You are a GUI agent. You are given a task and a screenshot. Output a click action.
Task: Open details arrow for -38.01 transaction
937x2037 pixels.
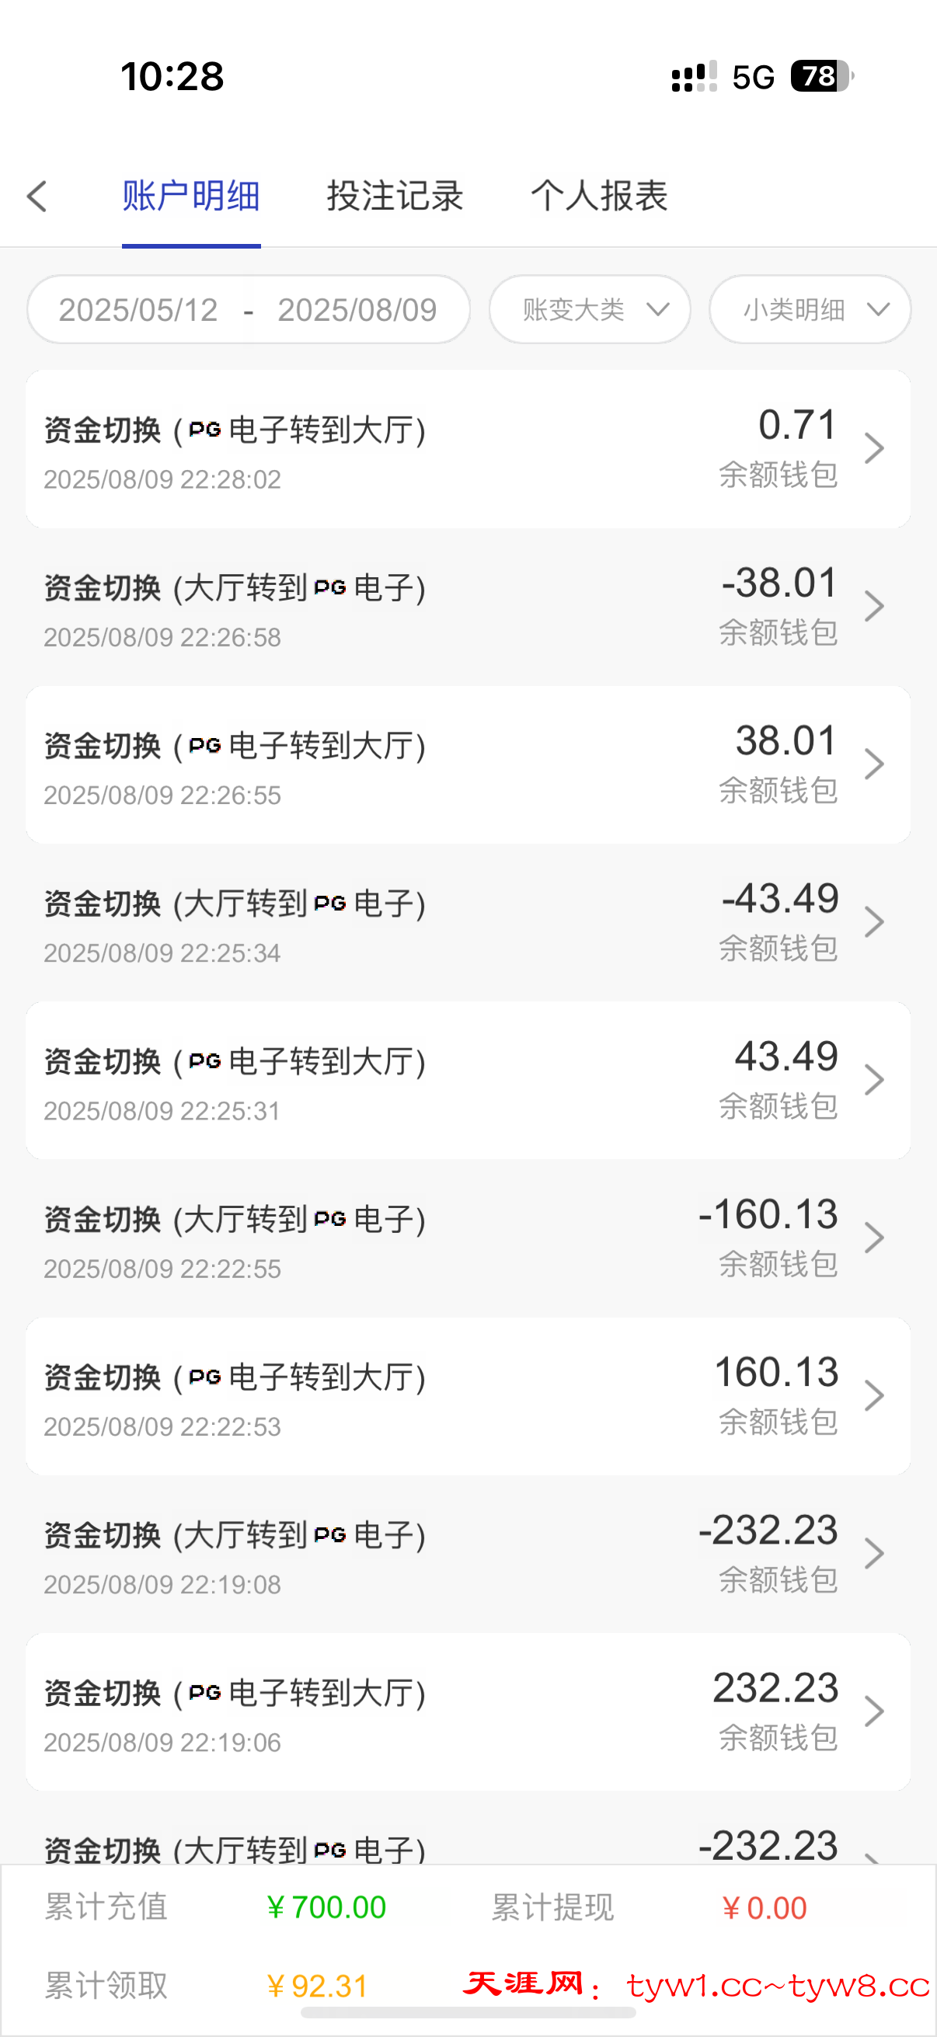[x=874, y=607]
